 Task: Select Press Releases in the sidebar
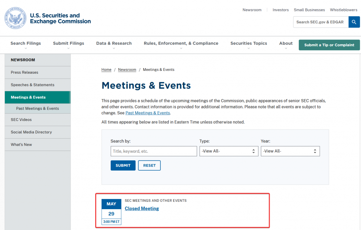(x=24, y=72)
